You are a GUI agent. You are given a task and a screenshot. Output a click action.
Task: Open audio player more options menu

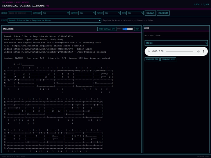(x=204, y=51)
